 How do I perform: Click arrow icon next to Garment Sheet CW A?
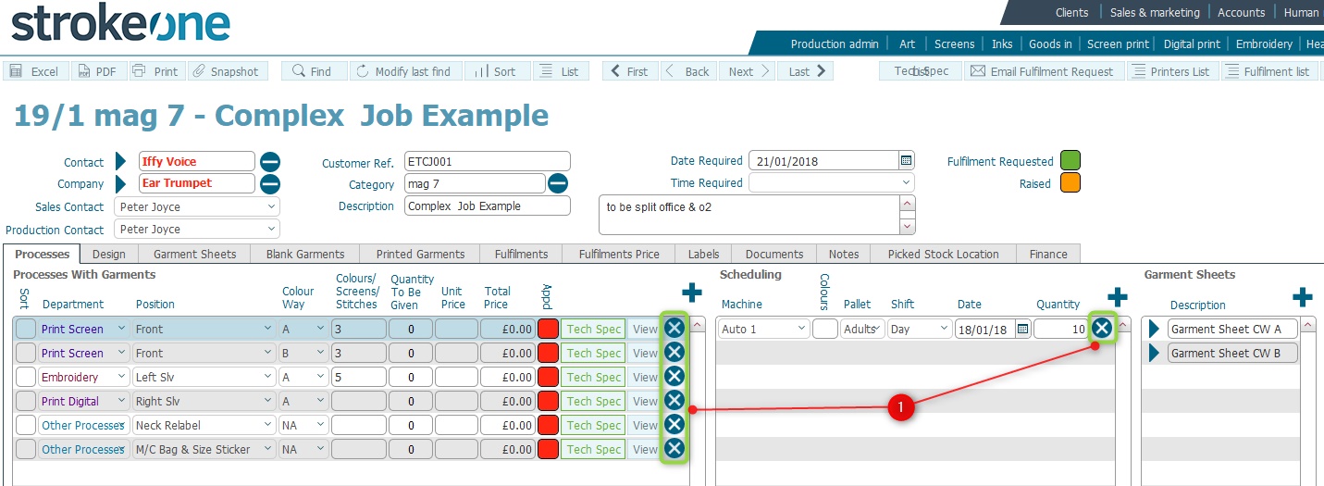pyautogui.click(x=1154, y=329)
